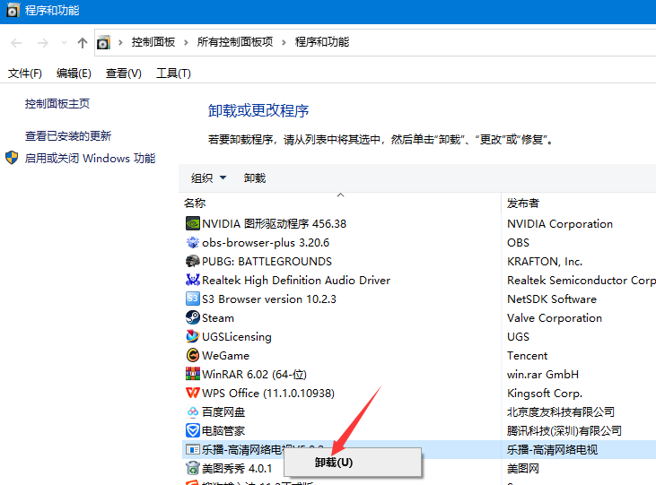This screenshot has height=485, width=656.
Task: Click the PUBG: BATTLEGROUNDS helmet icon
Action: [192, 261]
